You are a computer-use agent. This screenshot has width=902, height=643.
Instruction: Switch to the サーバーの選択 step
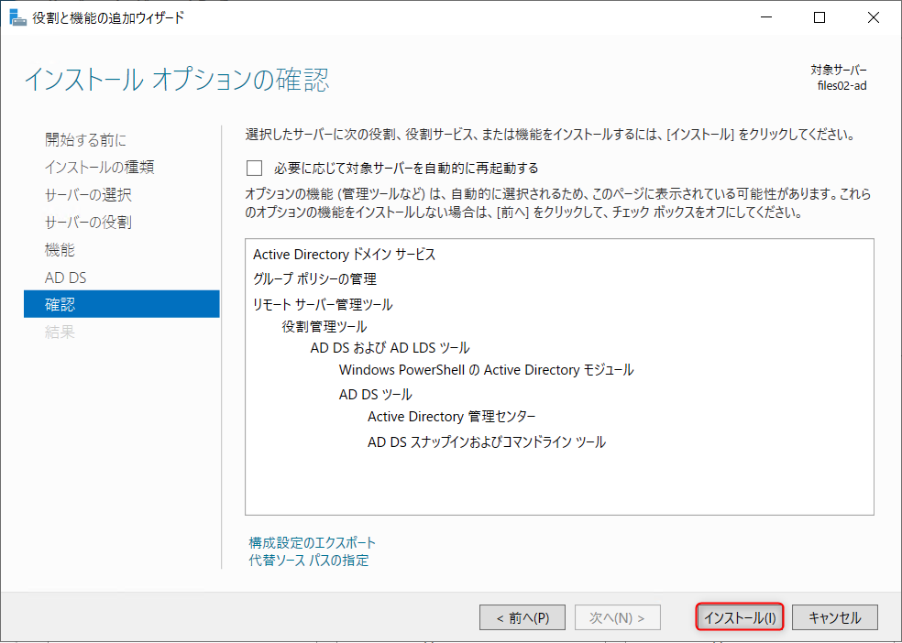(88, 194)
